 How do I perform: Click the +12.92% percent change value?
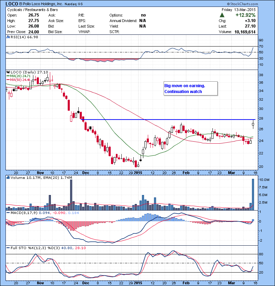245,15
